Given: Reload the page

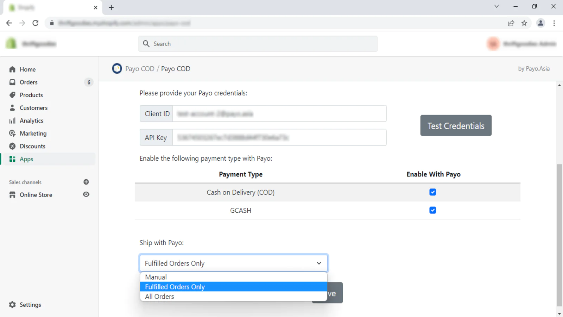Looking at the screenshot, I should [x=36, y=23].
